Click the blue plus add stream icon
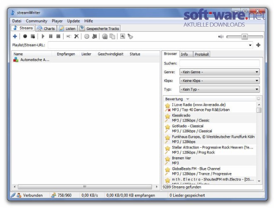 (x=15, y=37)
